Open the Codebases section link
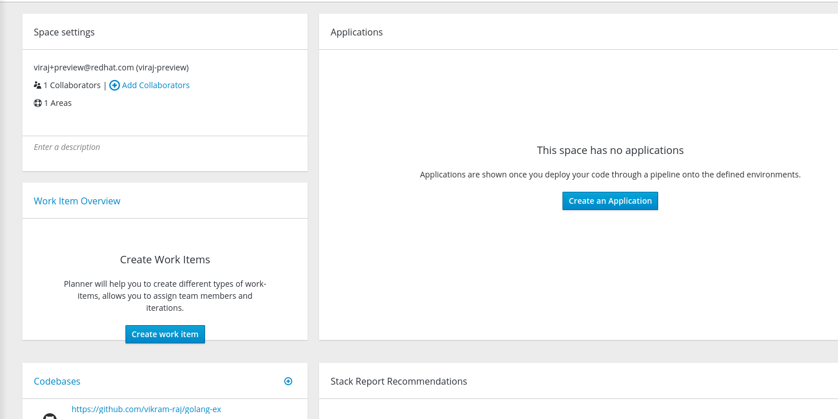The width and height of the screenshot is (838, 419). click(57, 381)
